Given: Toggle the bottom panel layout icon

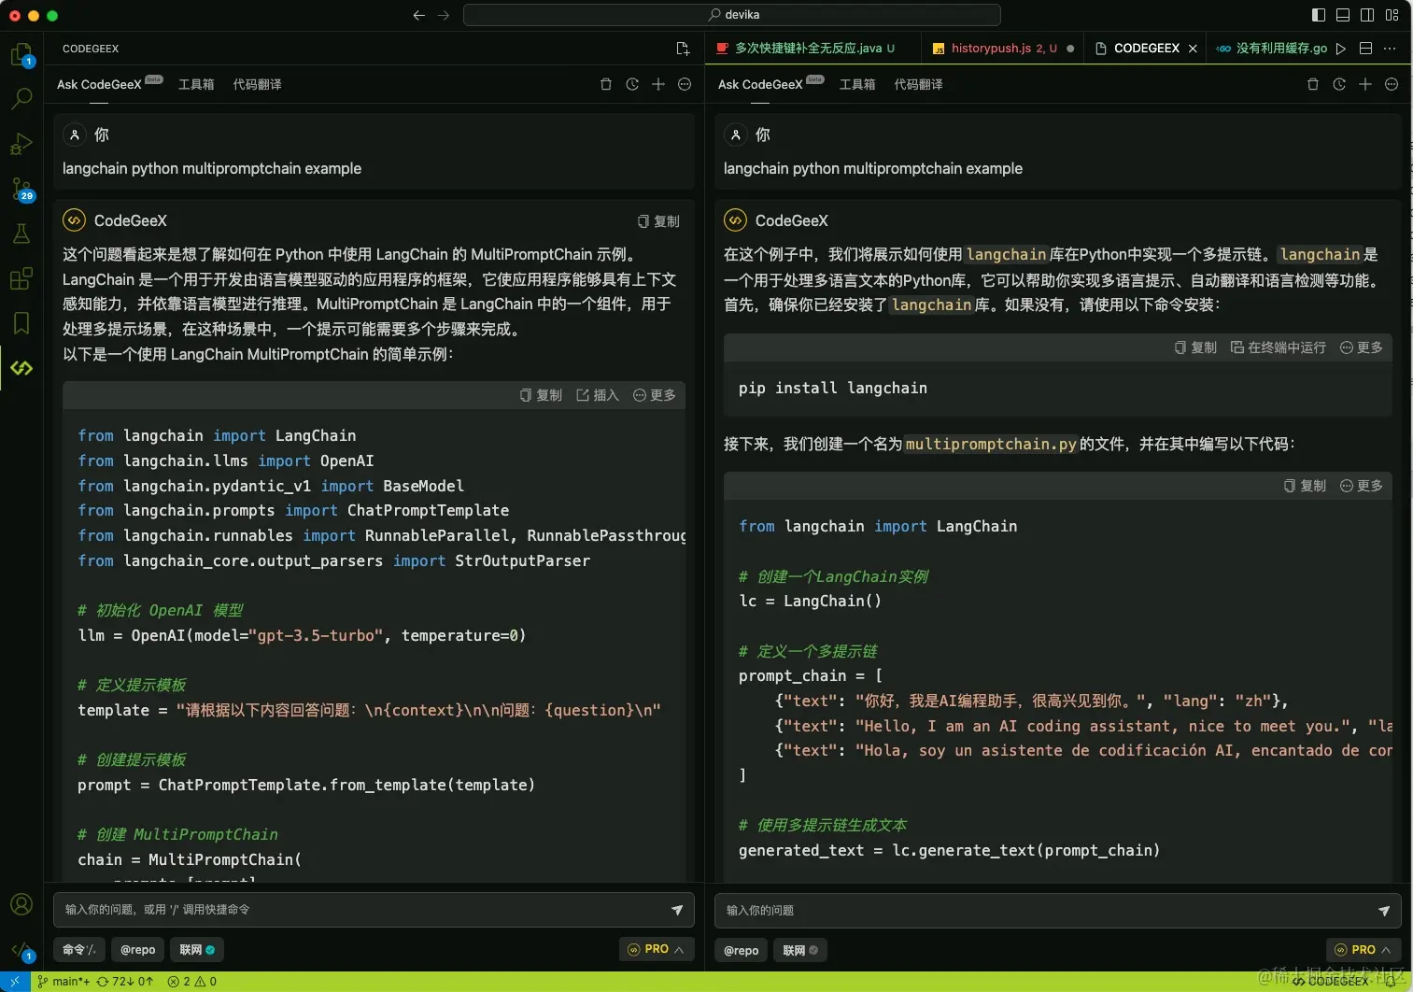Looking at the screenshot, I should click(x=1343, y=15).
